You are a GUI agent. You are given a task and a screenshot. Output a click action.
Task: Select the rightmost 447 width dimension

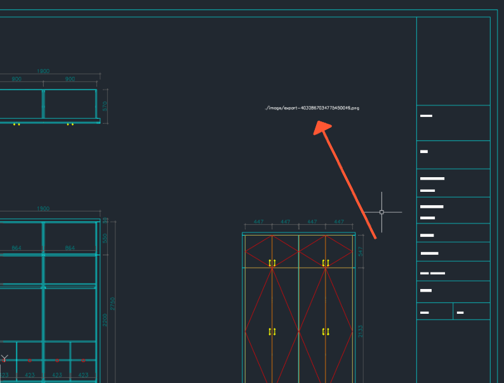339,222
